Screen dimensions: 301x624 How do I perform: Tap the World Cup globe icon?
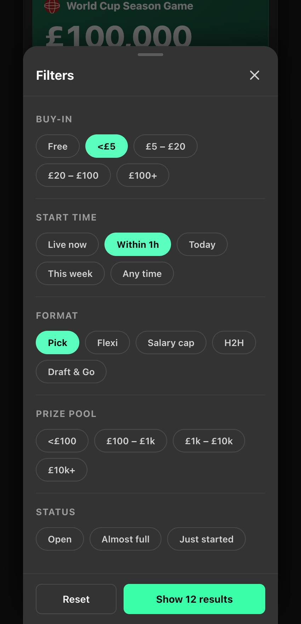(52, 6)
